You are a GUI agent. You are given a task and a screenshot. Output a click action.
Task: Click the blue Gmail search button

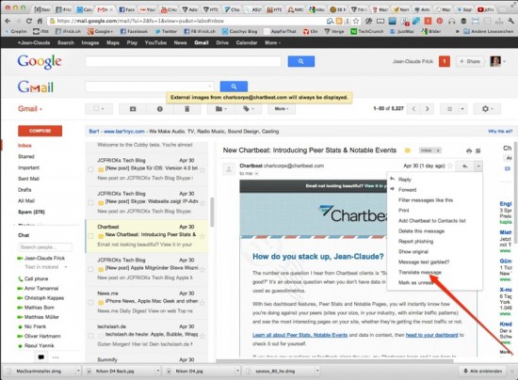point(234,87)
